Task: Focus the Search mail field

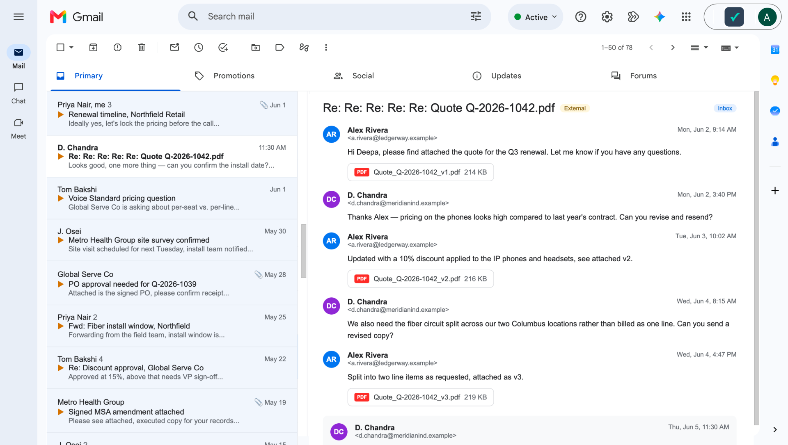Action: pyautogui.click(x=334, y=16)
